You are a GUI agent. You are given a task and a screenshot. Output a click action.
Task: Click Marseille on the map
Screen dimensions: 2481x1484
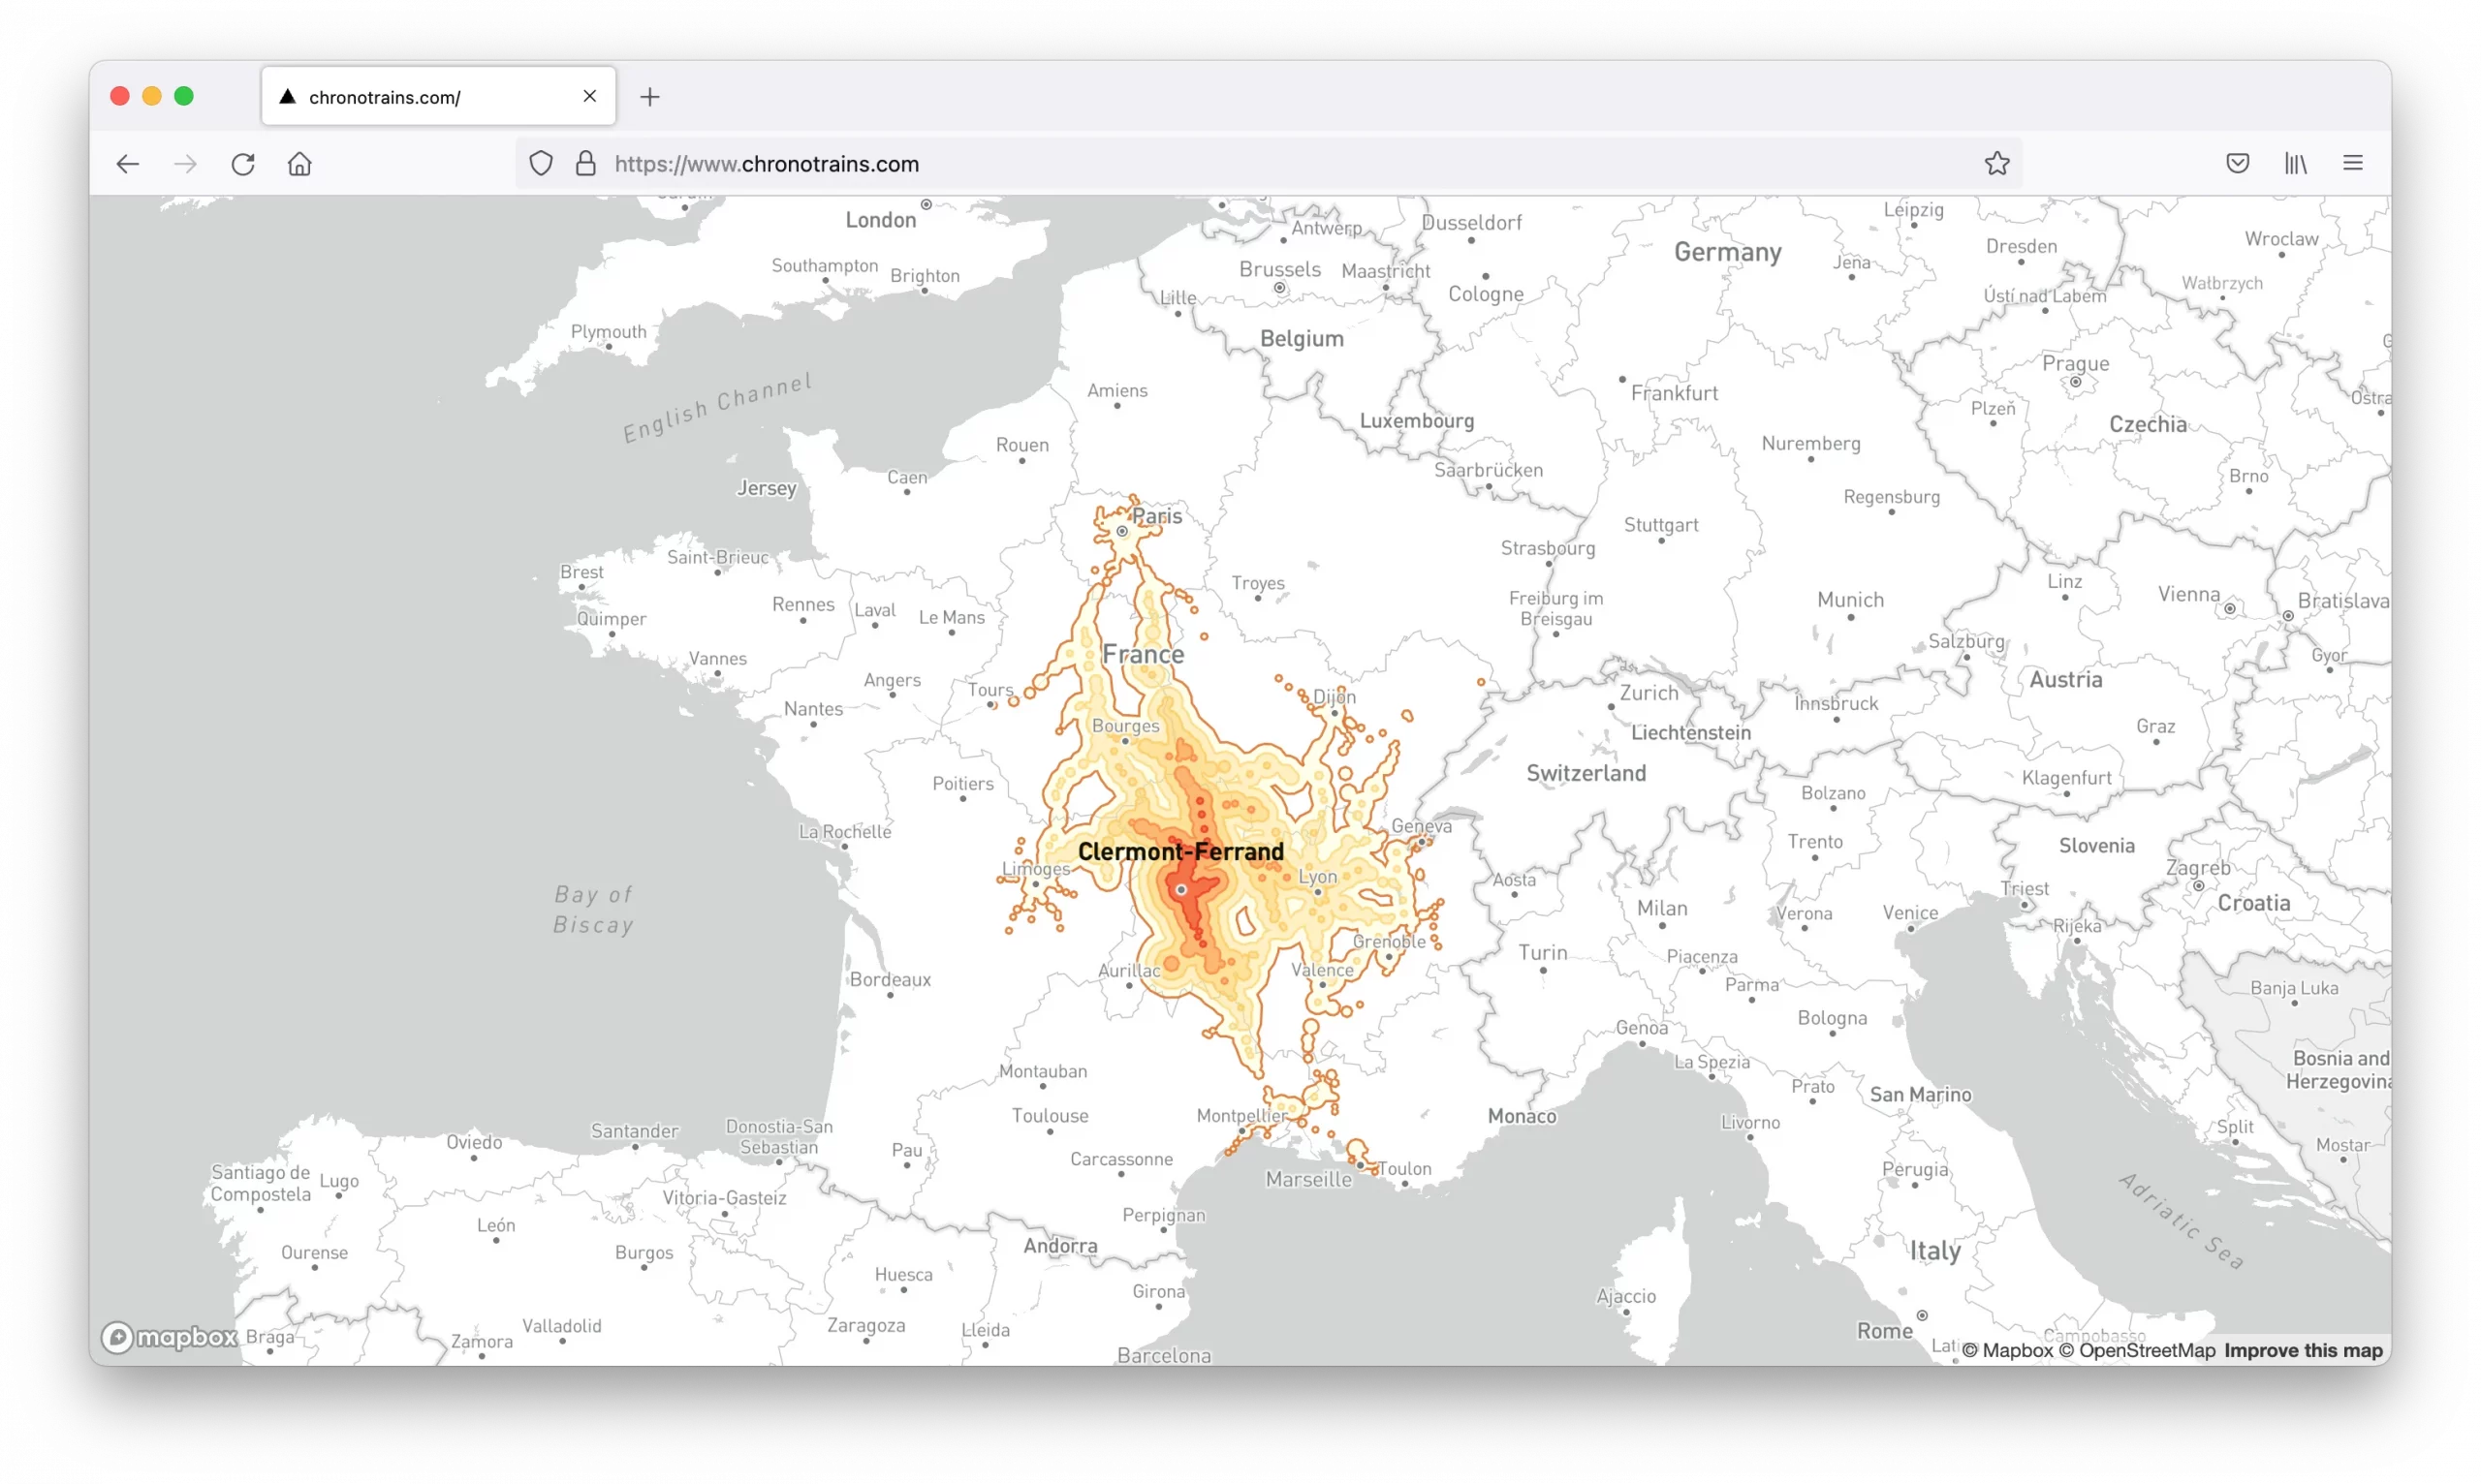point(1307,1179)
